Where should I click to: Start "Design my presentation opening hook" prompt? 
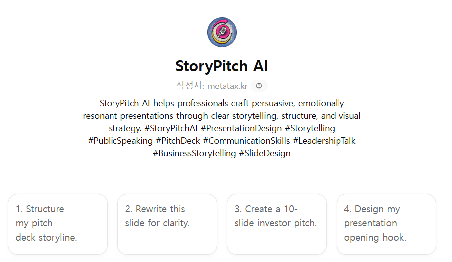coord(386,224)
